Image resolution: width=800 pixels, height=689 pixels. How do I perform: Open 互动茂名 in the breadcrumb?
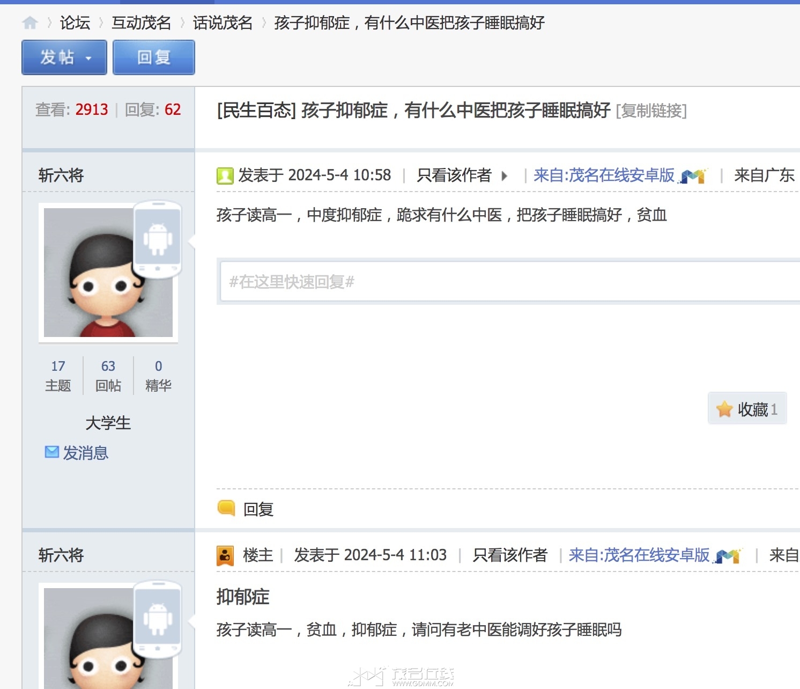pos(142,23)
